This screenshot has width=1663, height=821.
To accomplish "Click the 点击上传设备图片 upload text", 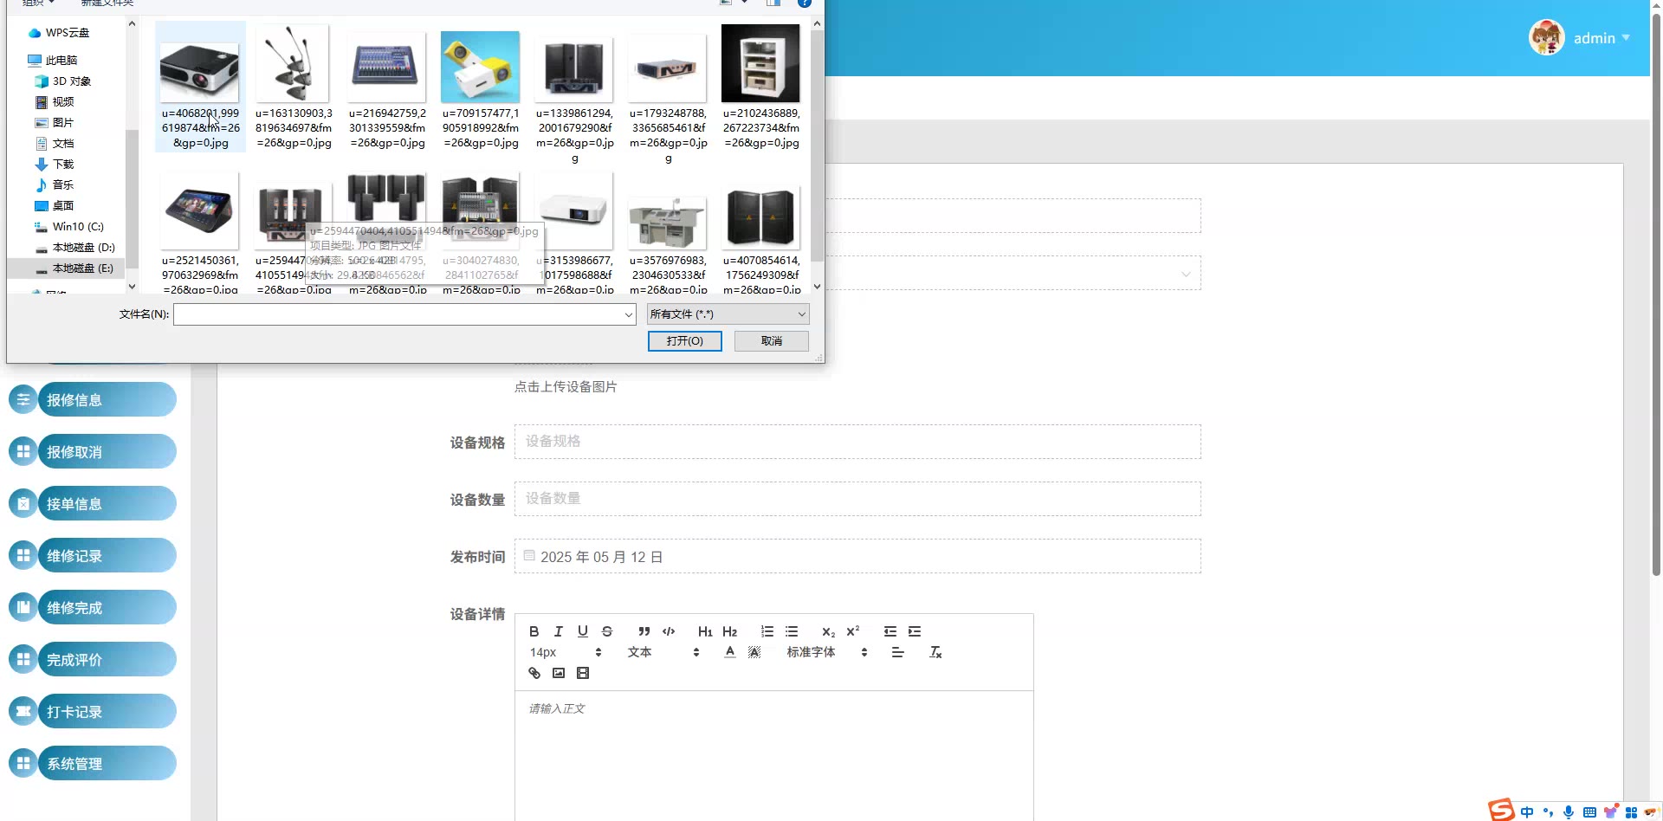I will coord(566,387).
